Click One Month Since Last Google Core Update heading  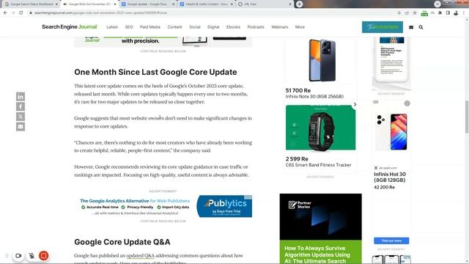pos(155,72)
